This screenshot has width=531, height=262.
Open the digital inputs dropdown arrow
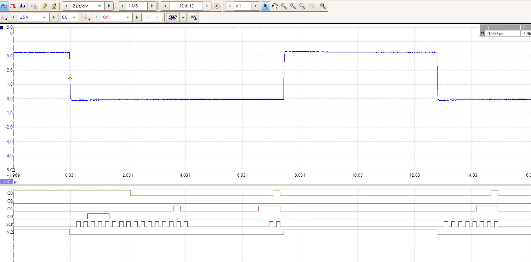183,17
